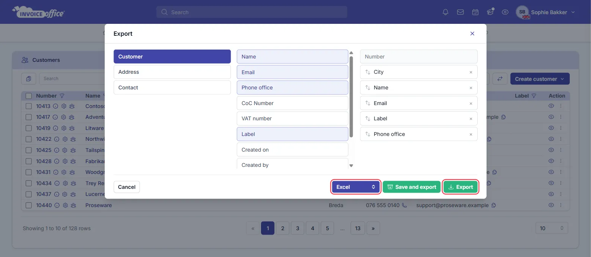Viewport: 591px width, 257px height.
Task: Click the top header Search field
Action: (x=252, y=12)
